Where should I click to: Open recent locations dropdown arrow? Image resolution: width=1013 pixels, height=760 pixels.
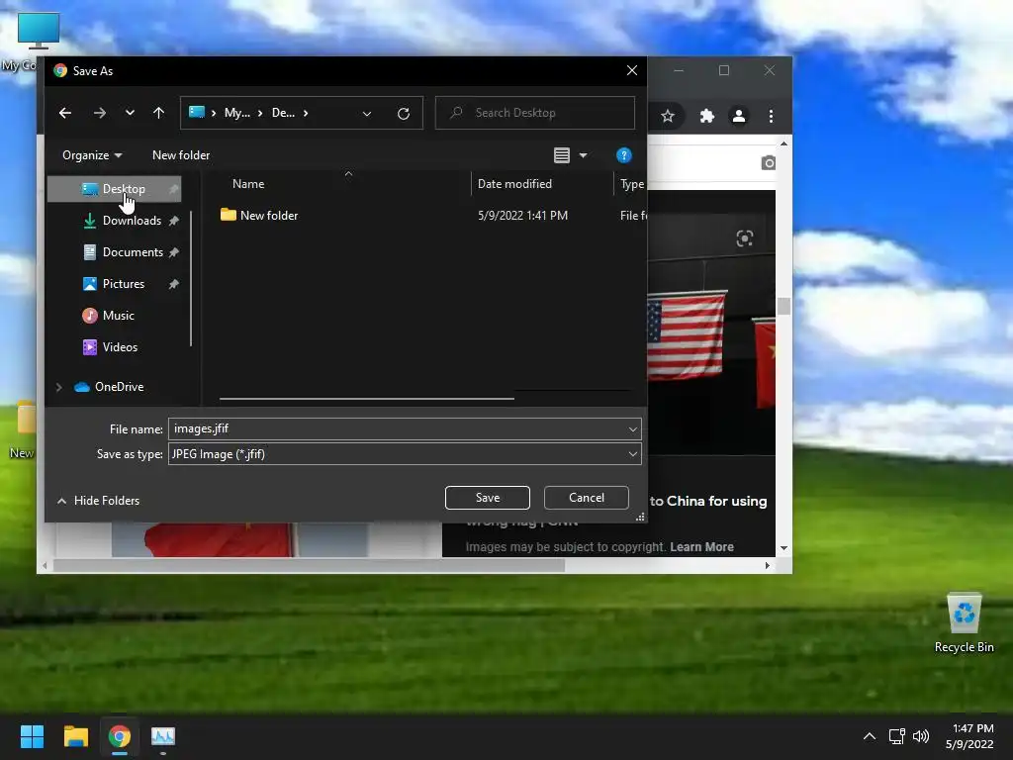click(x=130, y=113)
